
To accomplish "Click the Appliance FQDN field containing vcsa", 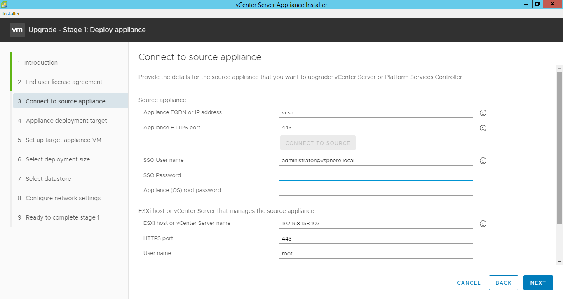I will click(376, 112).
